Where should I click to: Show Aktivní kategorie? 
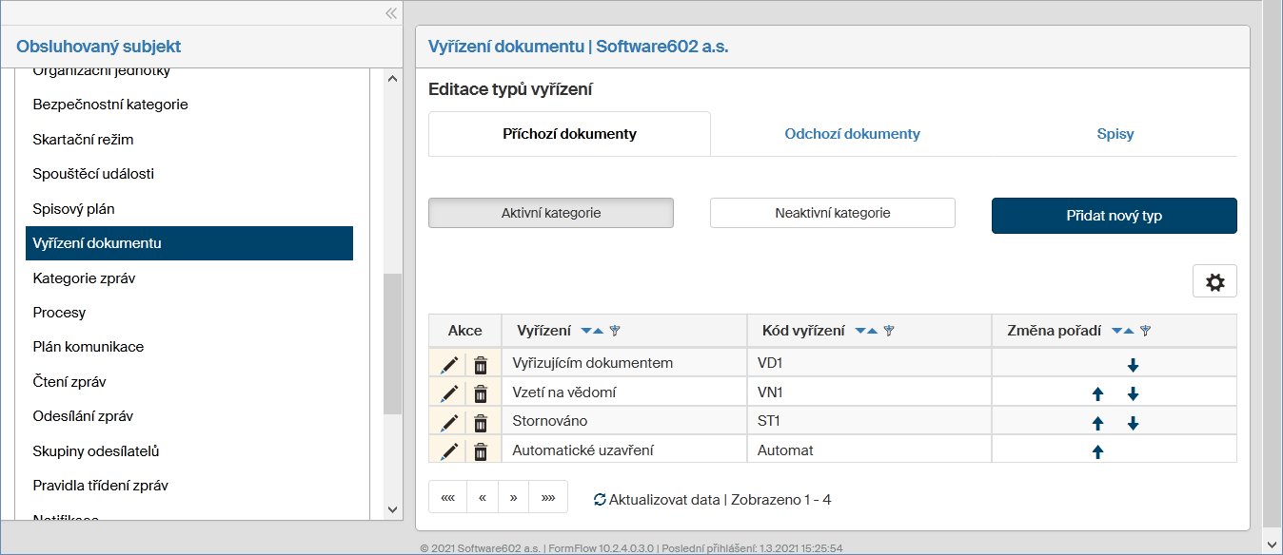click(x=551, y=213)
